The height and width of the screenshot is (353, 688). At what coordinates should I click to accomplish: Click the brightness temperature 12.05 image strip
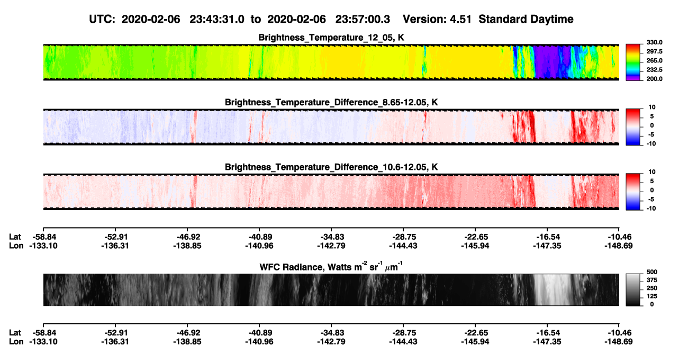[x=331, y=62]
